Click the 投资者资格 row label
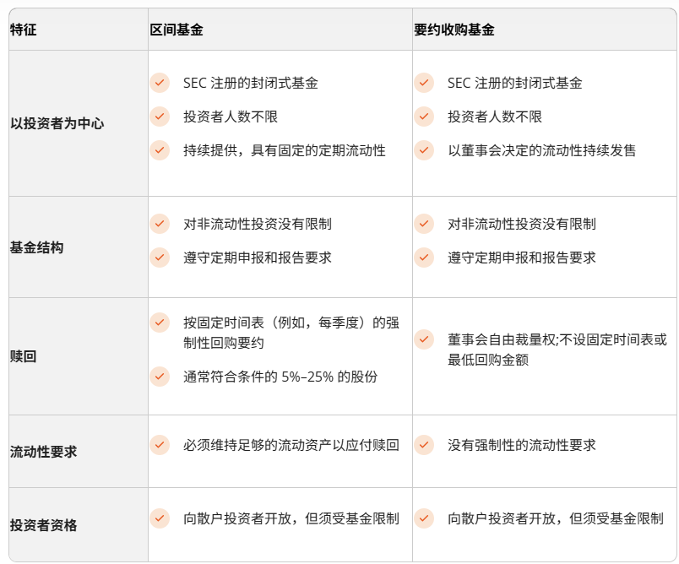This screenshot has width=679, height=564. [x=43, y=525]
